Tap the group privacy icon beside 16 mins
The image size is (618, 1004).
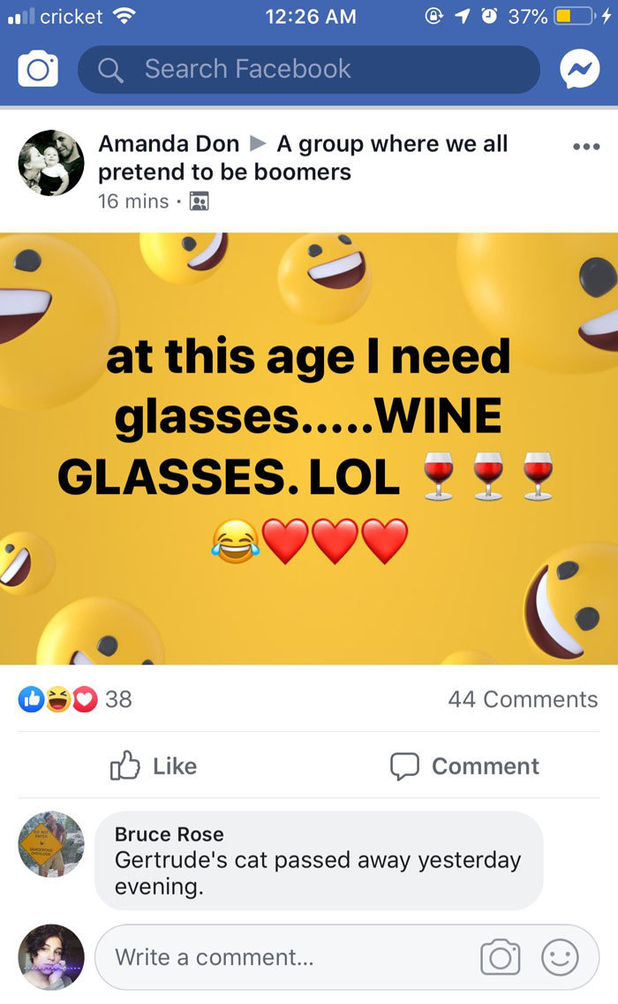(x=199, y=202)
